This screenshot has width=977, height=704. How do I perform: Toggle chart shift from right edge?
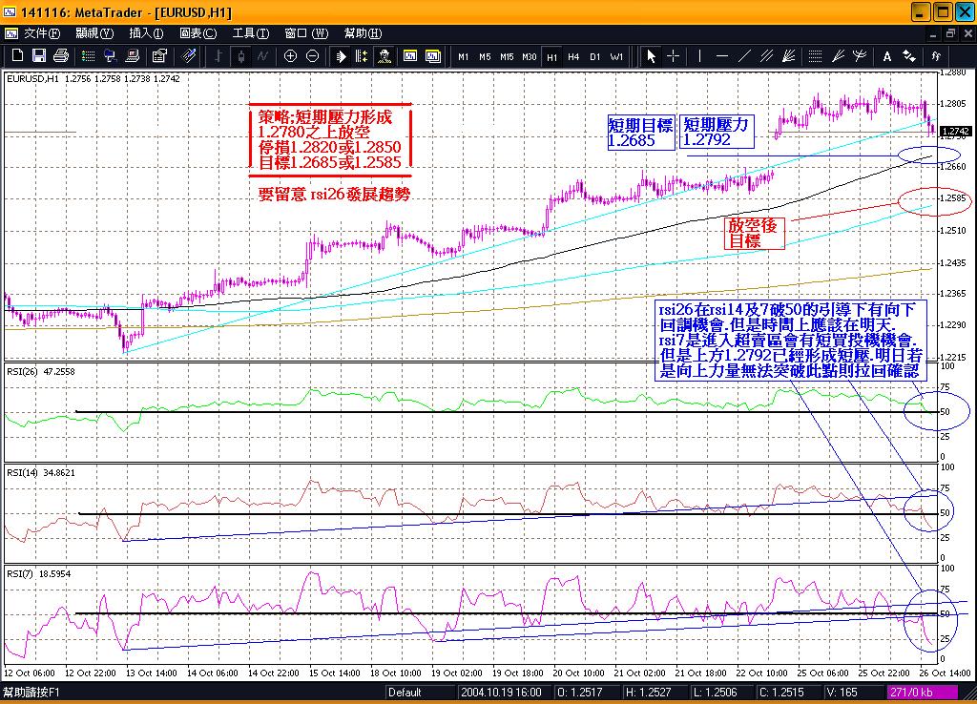pos(362,56)
